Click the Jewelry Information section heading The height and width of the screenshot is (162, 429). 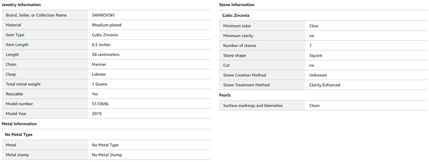[x=21, y=5]
